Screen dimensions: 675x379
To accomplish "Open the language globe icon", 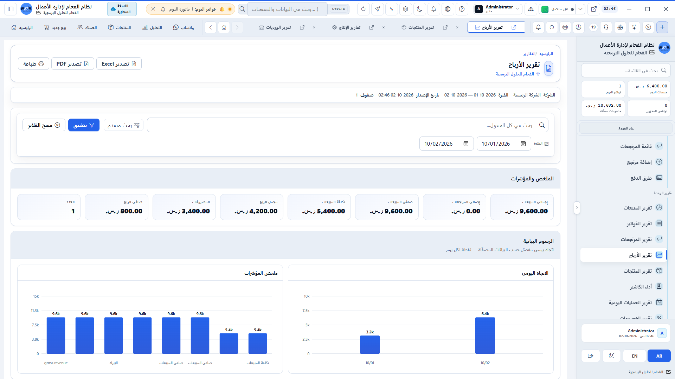I will [x=448, y=9].
